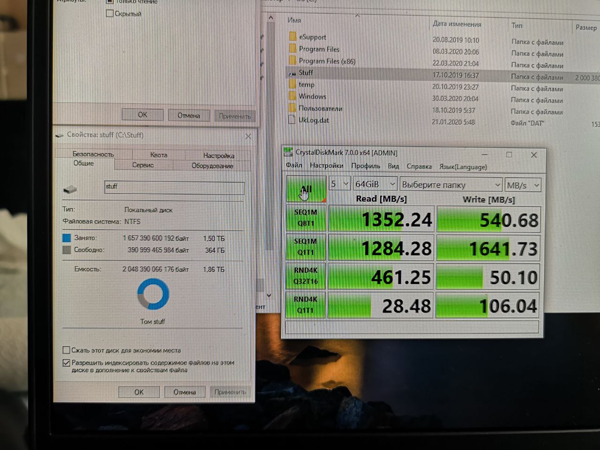The image size is (600, 450).
Task: Open Выберите папку drive dropdown
Action: 451,185
